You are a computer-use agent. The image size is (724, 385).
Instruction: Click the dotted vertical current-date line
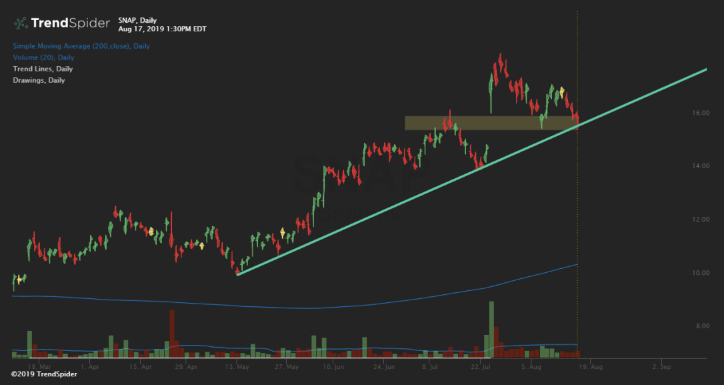577,200
